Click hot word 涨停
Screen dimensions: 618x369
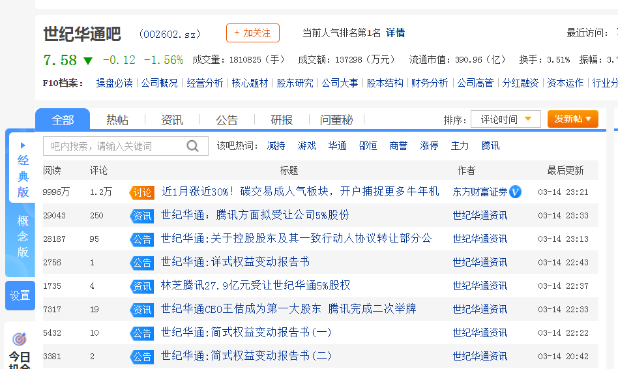pyautogui.click(x=429, y=146)
